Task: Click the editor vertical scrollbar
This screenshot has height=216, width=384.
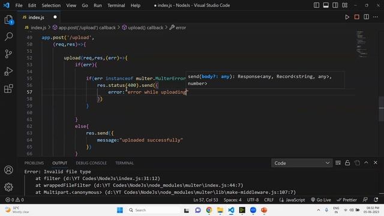Action: 382,109
